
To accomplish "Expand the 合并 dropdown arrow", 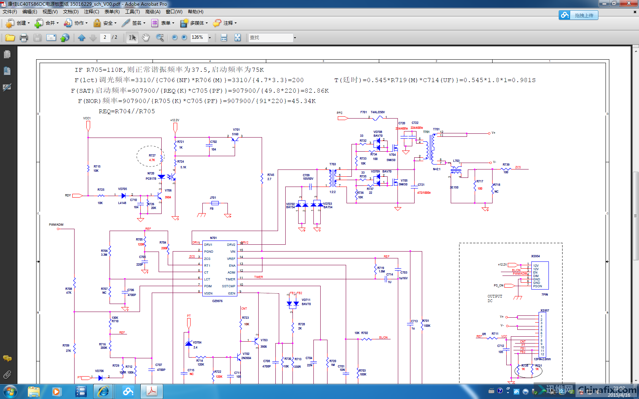I will pos(57,23).
